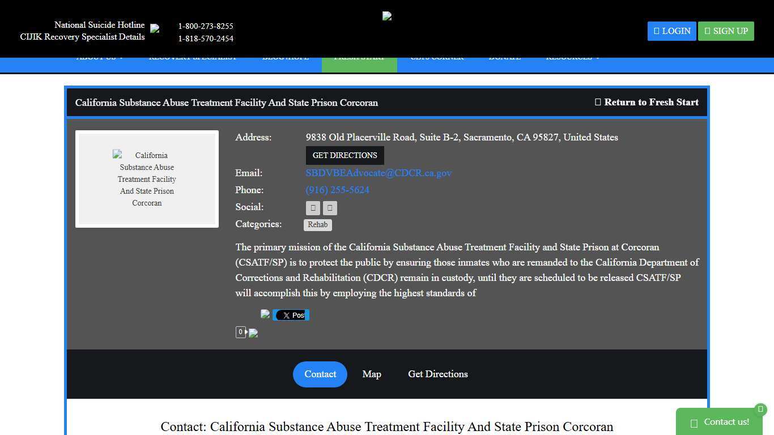Click the second social media icon button

click(330, 208)
